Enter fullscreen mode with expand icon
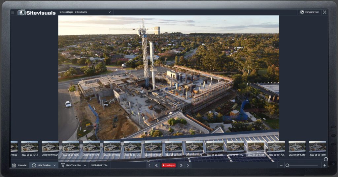This screenshot has width=338, height=177. point(324,12)
